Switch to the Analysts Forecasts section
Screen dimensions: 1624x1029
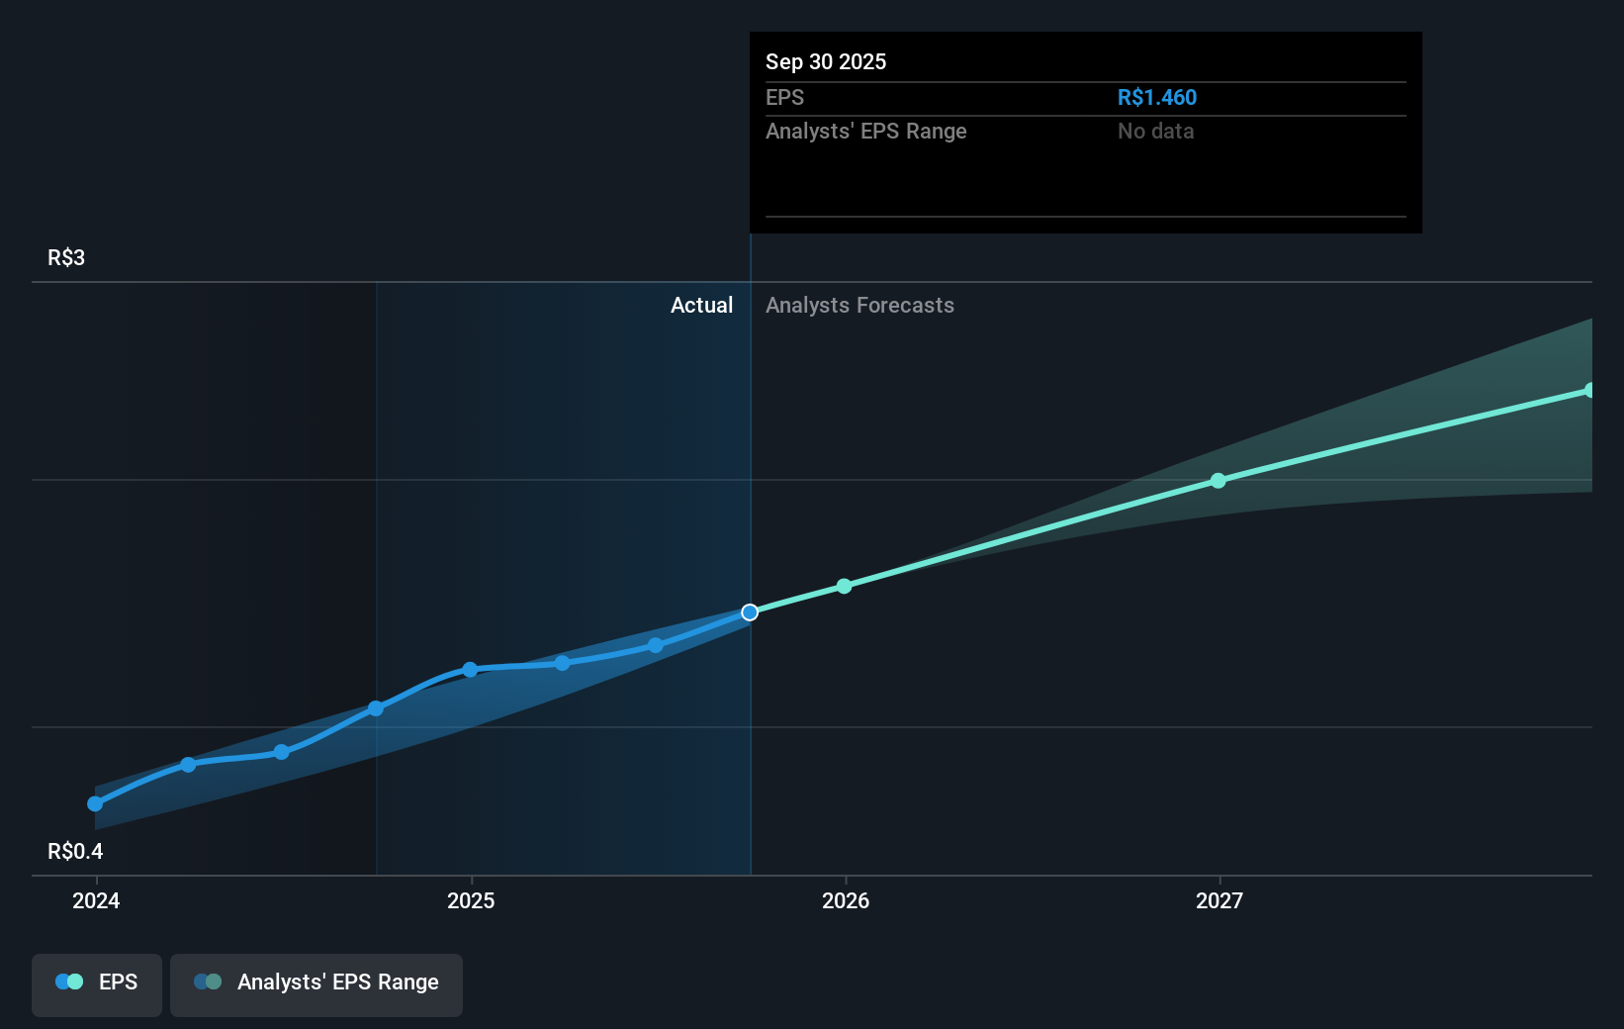pyautogui.click(x=859, y=305)
